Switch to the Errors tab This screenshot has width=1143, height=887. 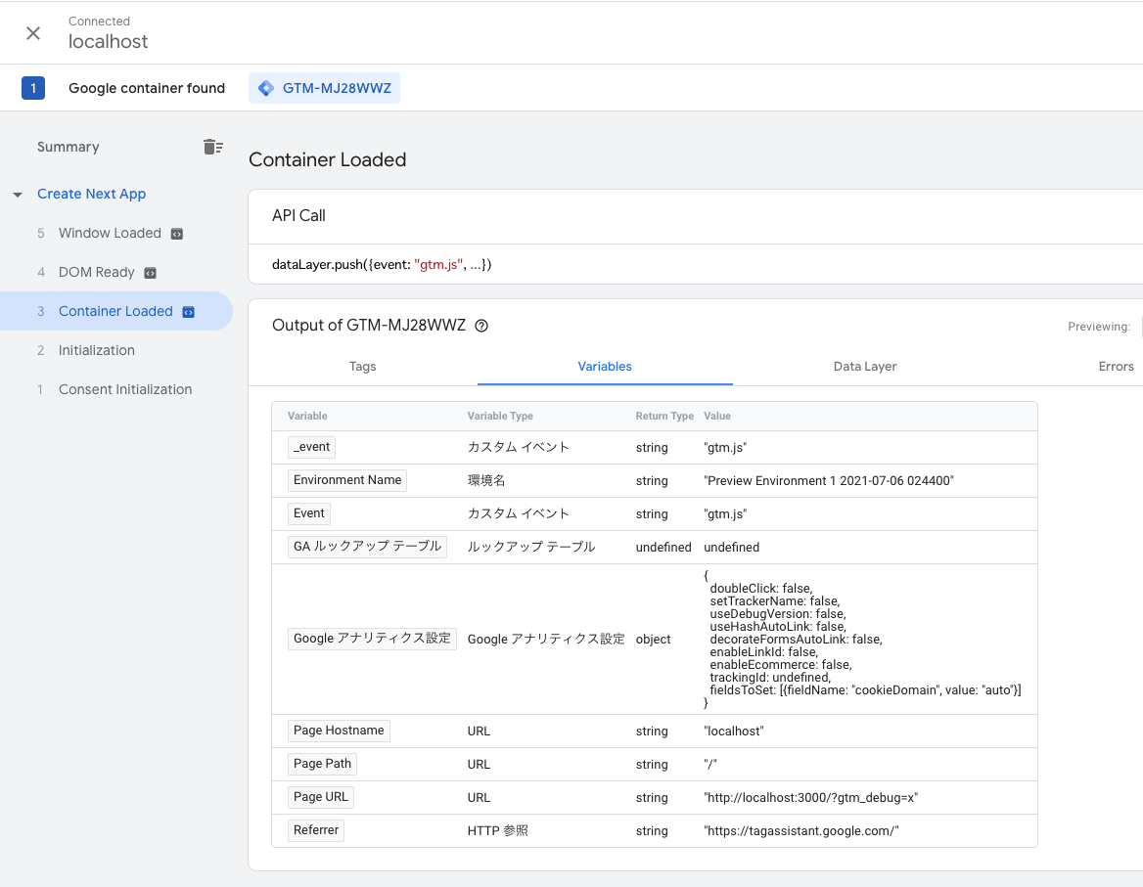(1116, 367)
